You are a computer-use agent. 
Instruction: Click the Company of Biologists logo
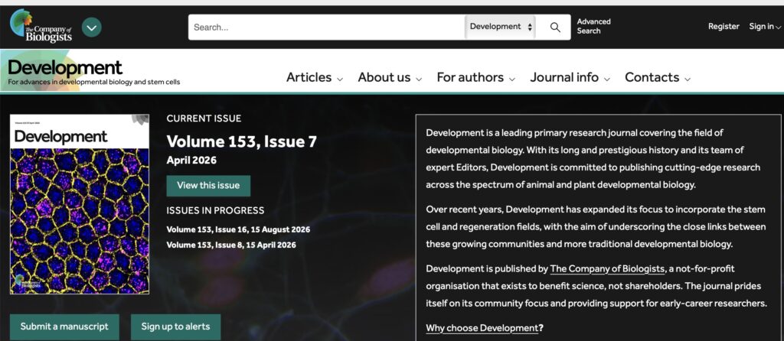tap(41, 26)
